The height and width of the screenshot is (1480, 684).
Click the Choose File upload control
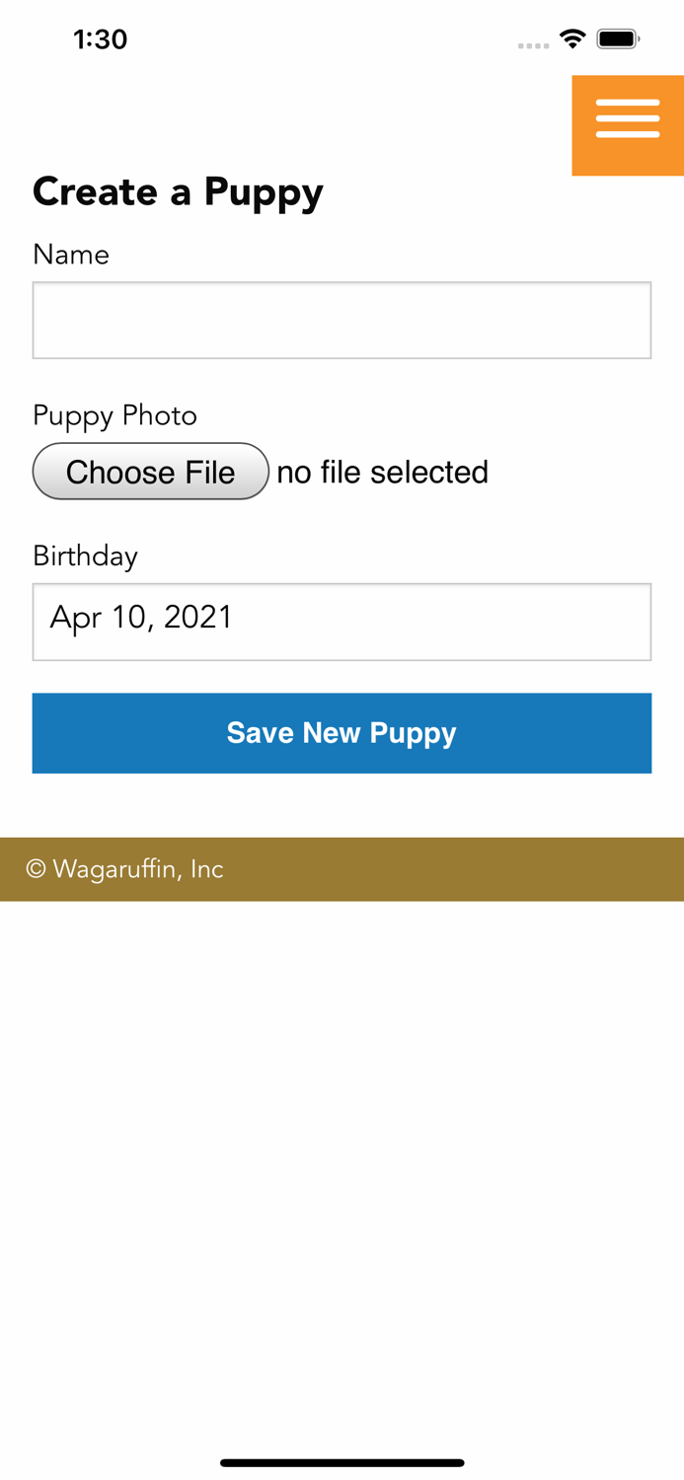tap(151, 472)
